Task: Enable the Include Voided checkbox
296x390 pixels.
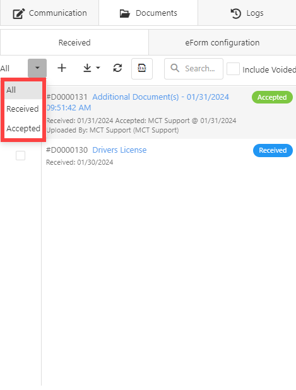Action: point(233,69)
